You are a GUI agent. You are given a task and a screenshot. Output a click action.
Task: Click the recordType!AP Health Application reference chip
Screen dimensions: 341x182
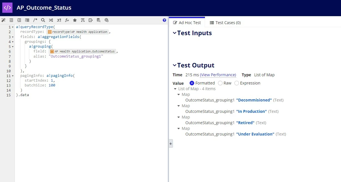[x=78, y=32]
